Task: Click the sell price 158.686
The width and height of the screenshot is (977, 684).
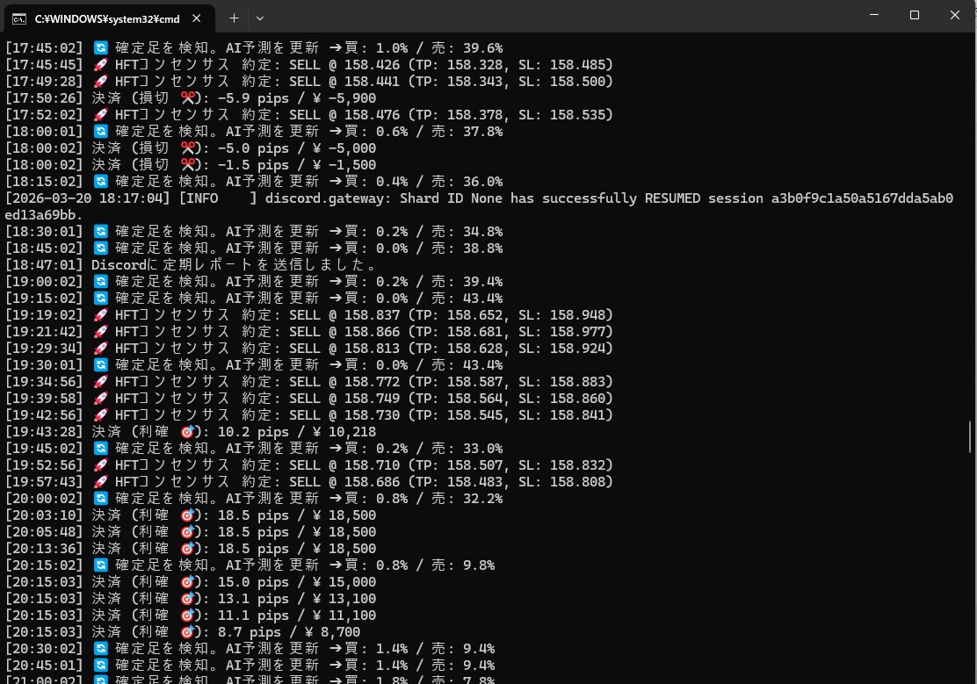Action: [x=372, y=481]
